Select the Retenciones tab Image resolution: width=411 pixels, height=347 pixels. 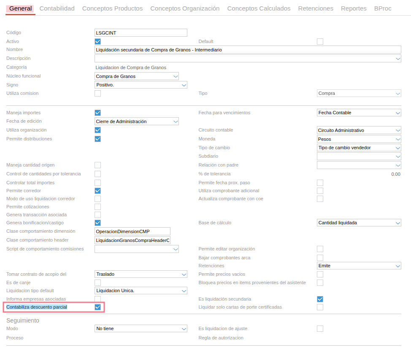316,8
